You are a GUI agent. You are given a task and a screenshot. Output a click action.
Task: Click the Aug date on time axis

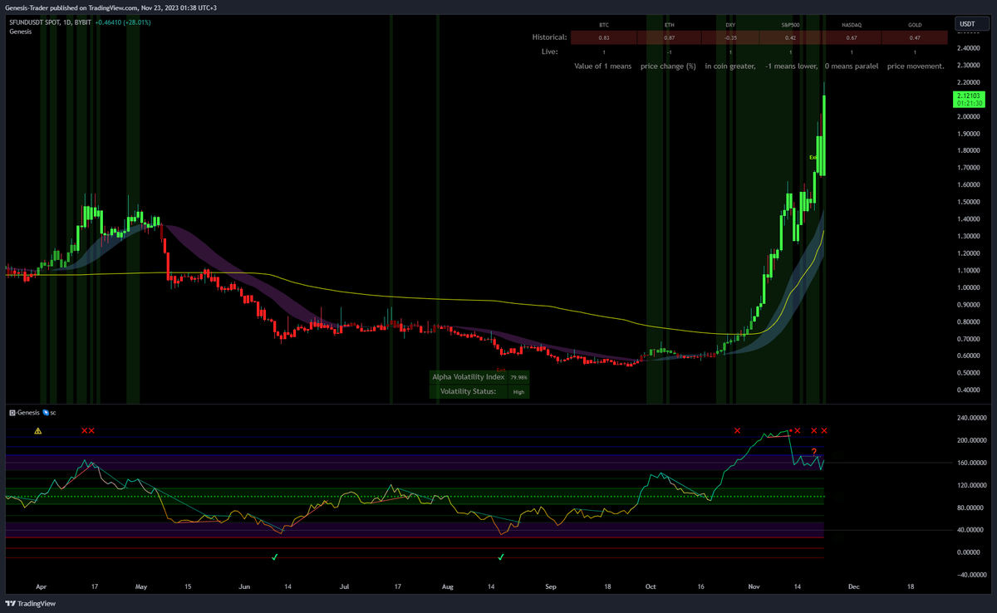pos(448,586)
